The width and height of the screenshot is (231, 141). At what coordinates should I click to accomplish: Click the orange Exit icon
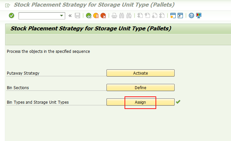(x=96, y=16)
